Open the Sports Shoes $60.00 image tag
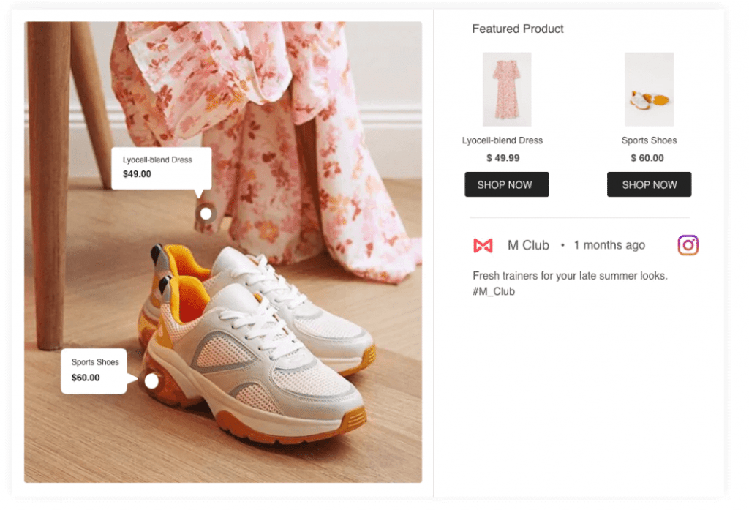 coord(94,370)
